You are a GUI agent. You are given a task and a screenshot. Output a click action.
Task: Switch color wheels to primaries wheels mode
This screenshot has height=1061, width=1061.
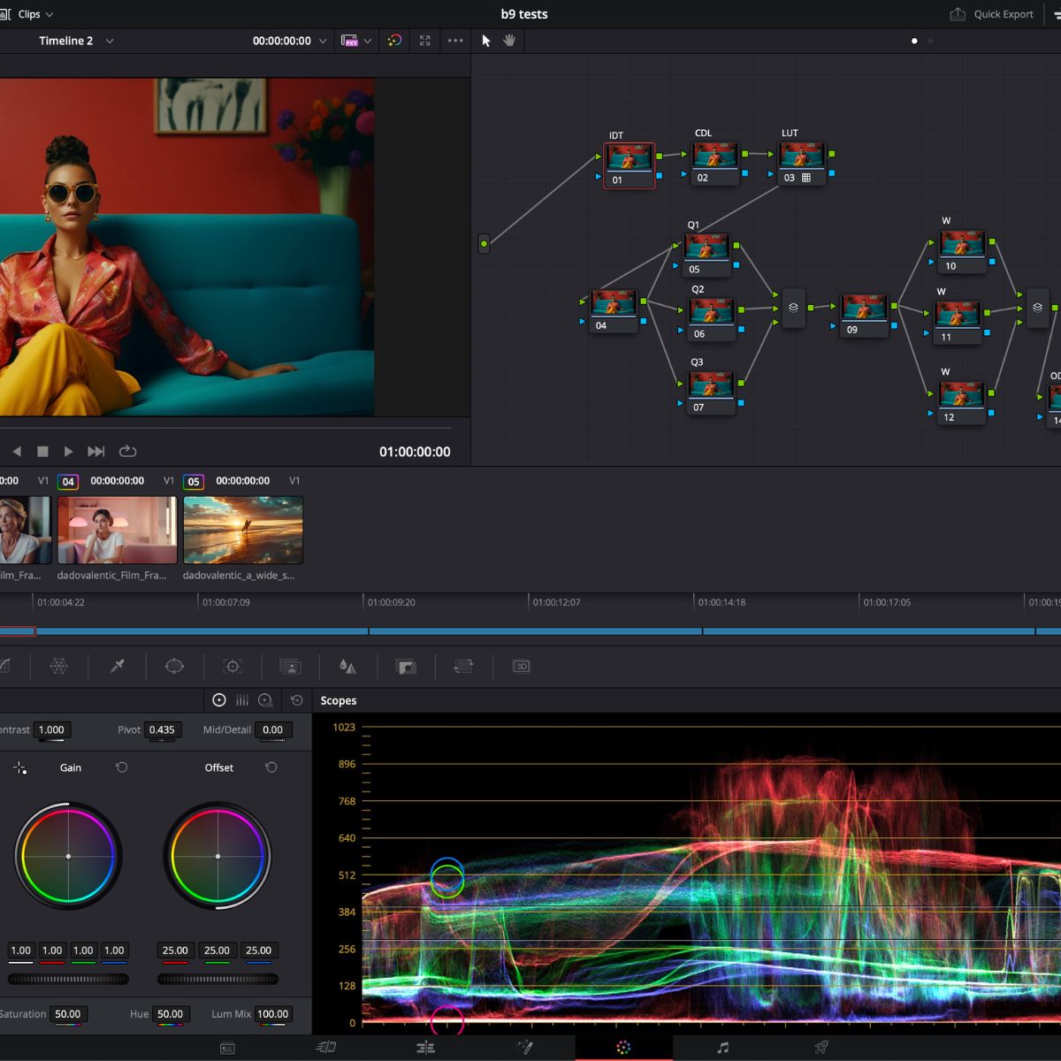(219, 700)
